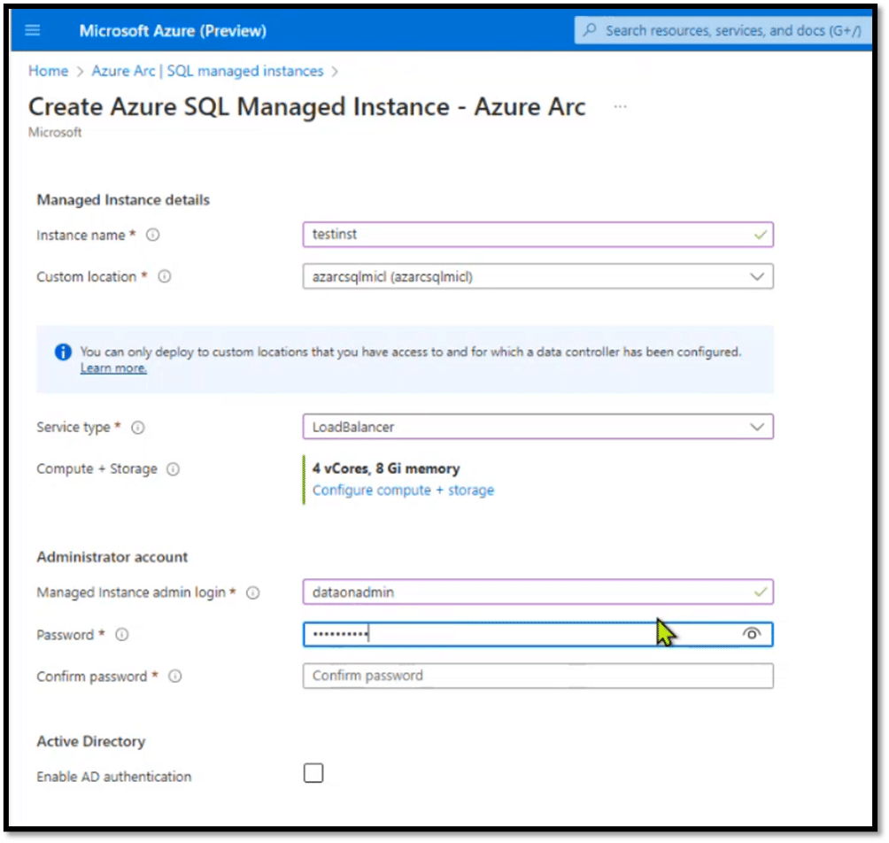The image size is (889, 843).
Task: Click the Managed Instance details heading
Action: [123, 200]
